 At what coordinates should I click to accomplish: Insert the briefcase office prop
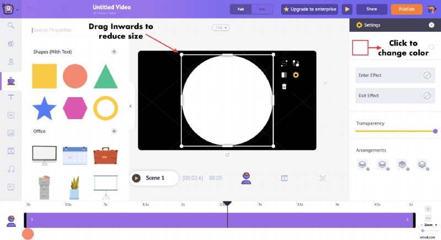pos(105,156)
